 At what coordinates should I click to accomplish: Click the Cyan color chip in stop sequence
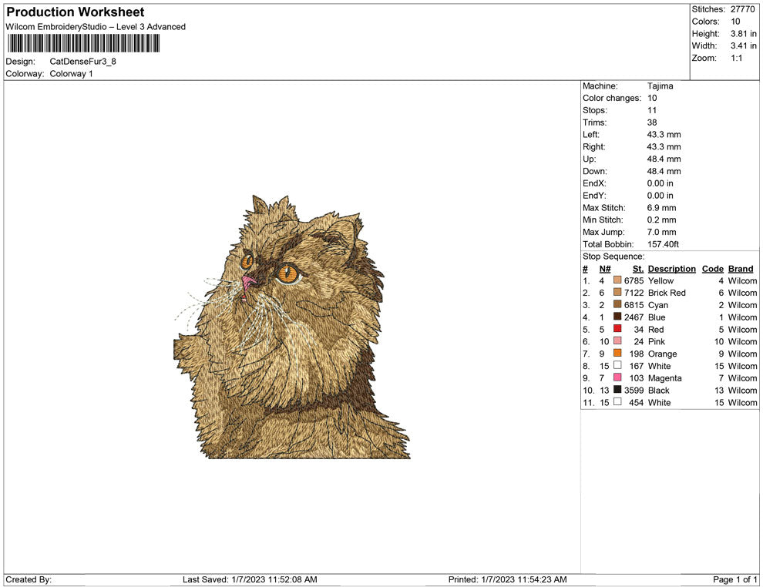pyautogui.click(x=617, y=305)
